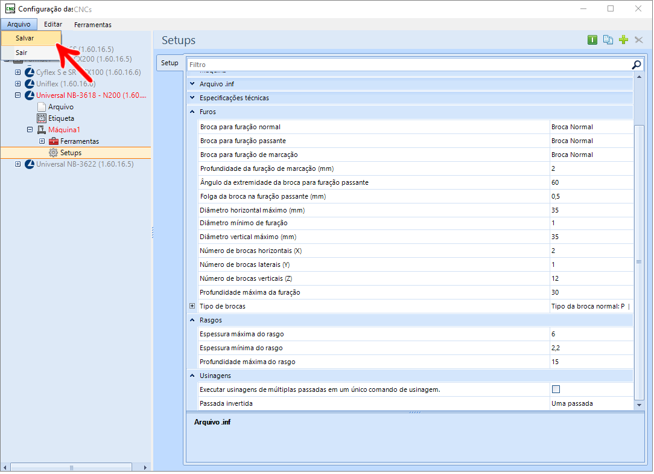Viewport: 654px width, 474px height.
Task: Expand the Especificações técnicas section
Action: click(192, 98)
